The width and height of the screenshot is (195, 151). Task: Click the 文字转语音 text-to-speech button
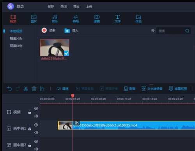coord(152,89)
